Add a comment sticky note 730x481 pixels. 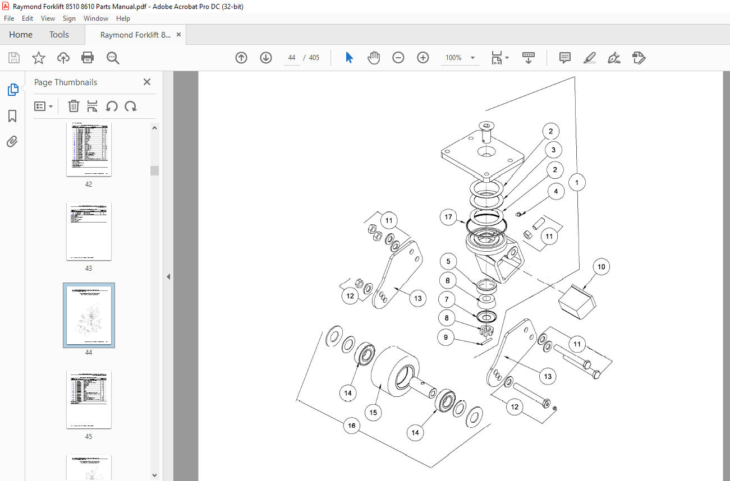coord(565,58)
